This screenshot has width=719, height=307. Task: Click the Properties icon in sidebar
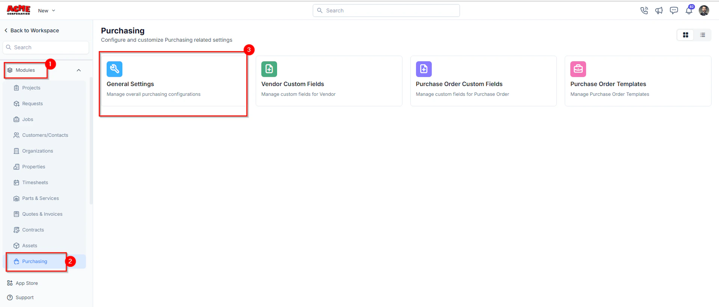17,167
